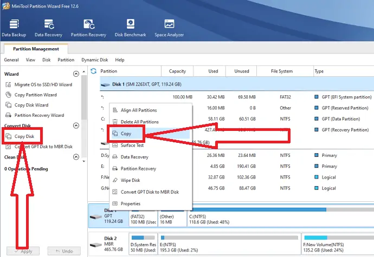The height and width of the screenshot is (257, 374).
Task: Click the Disk 2 drive icon in disk map
Action: pyautogui.click(x=96, y=245)
